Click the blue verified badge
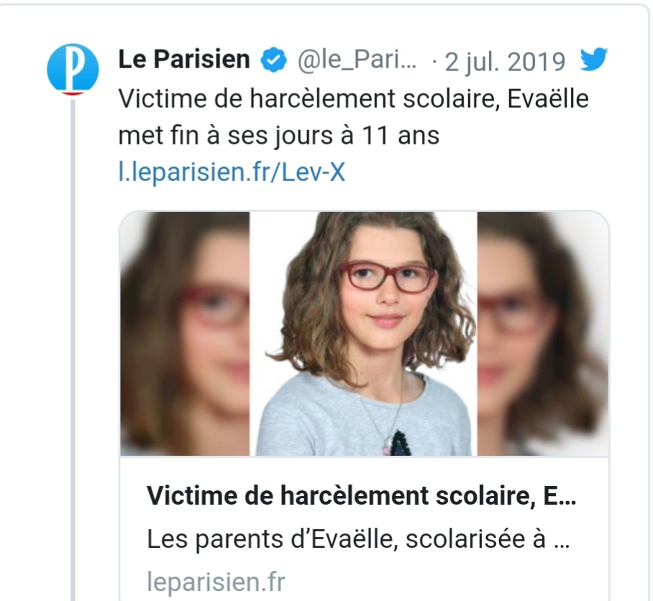653x601 pixels. (273, 61)
